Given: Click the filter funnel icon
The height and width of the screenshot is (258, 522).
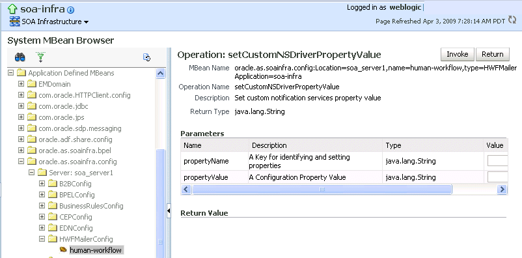Looking at the screenshot, I should coord(40,57).
